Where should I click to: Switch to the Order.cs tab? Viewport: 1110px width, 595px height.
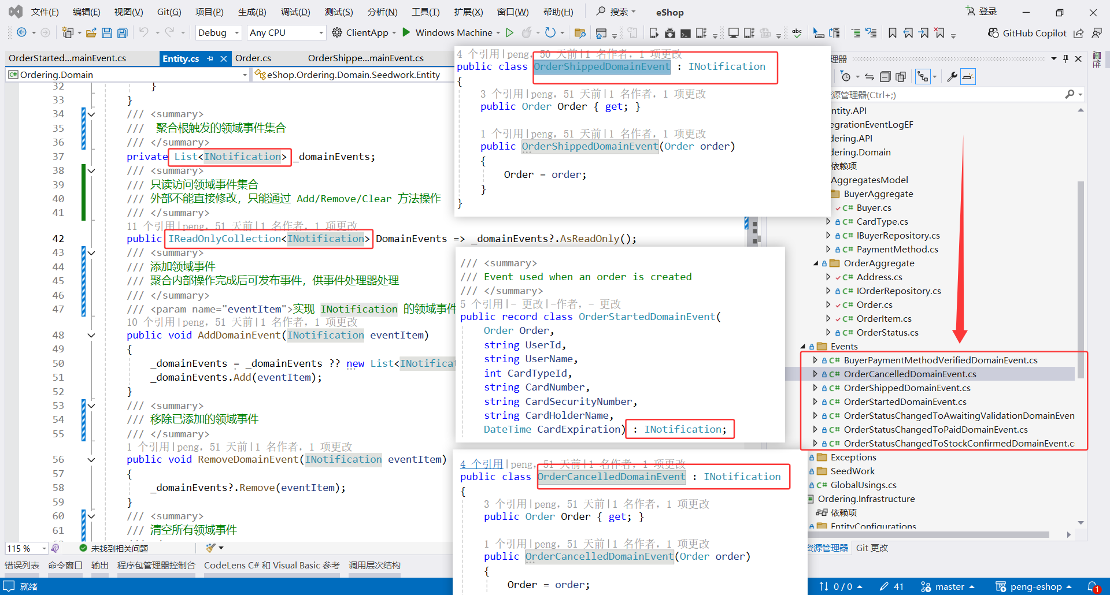(x=253, y=58)
